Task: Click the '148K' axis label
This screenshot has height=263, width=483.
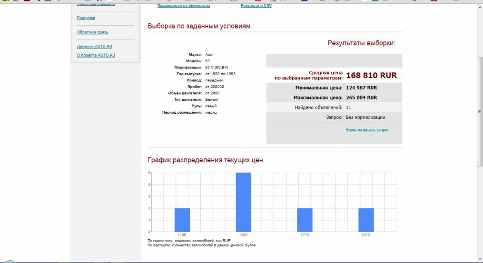Action: (x=243, y=235)
